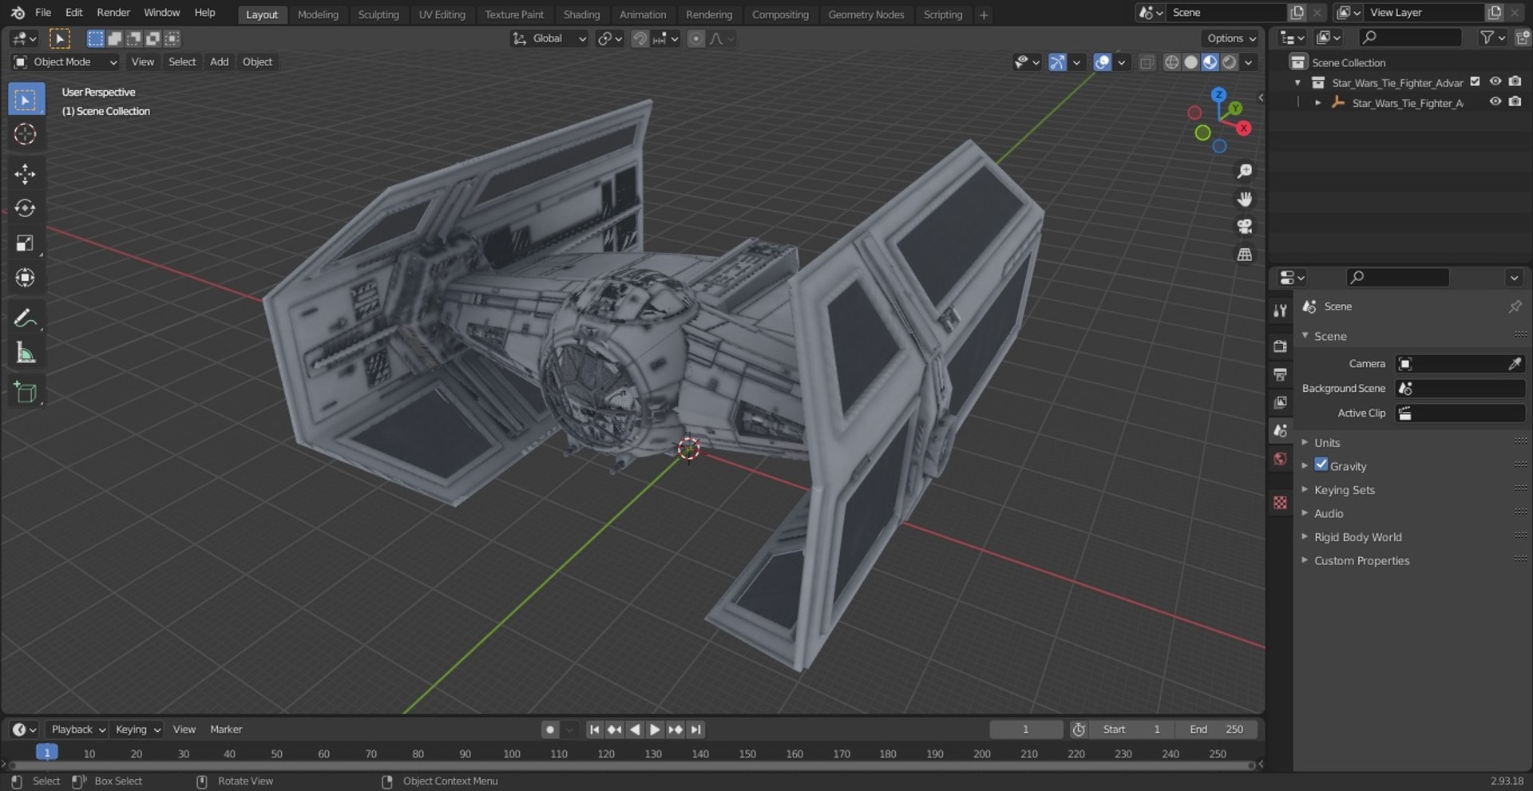Open the Texture properties tab
This screenshot has height=791, width=1533.
1280,502
